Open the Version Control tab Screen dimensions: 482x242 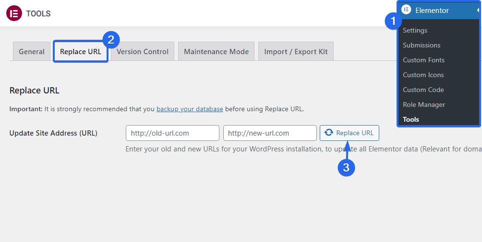pos(143,52)
